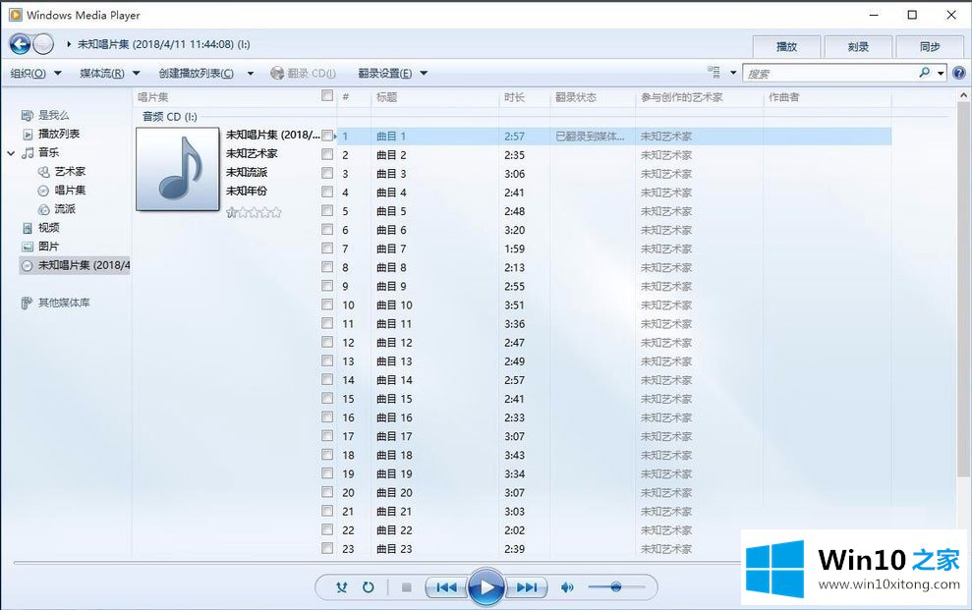Stop playback with the square button

pos(407,587)
